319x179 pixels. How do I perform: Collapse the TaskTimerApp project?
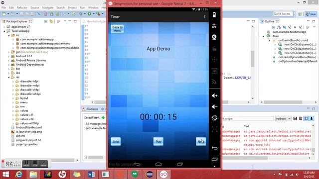4,31
